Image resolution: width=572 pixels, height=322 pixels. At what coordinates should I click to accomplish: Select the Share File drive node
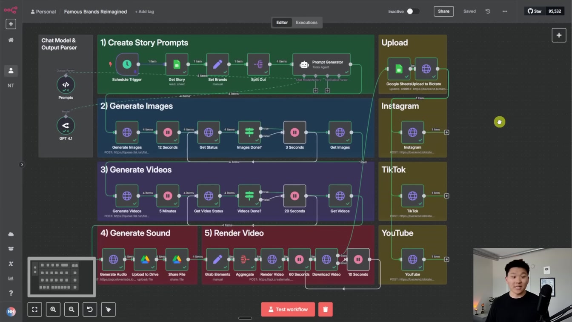pyautogui.click(x=177, y=259)
